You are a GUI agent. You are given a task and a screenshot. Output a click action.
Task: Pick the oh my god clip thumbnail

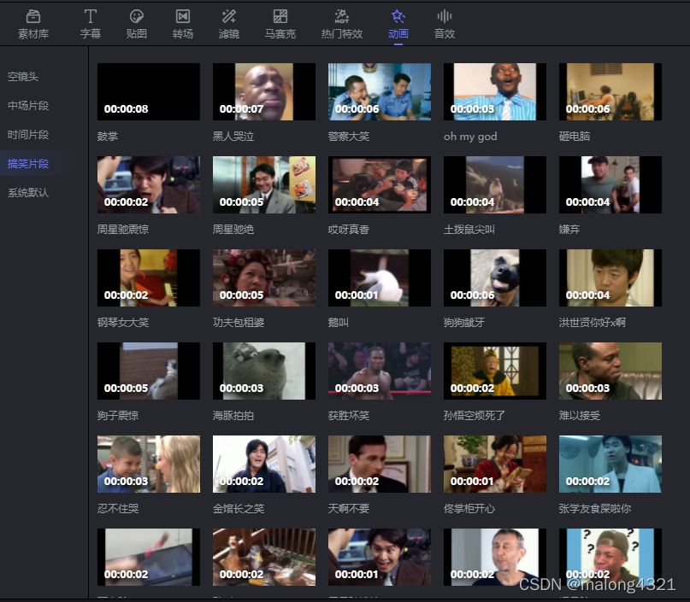point(495,92)
